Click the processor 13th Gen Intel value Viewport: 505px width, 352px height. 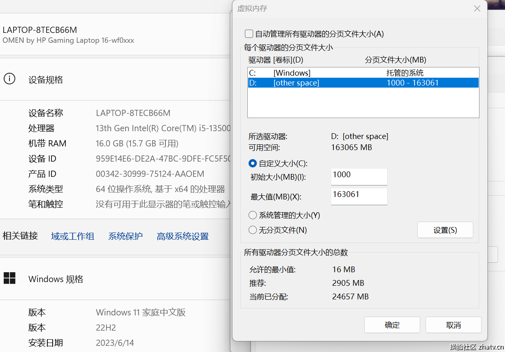163,128
